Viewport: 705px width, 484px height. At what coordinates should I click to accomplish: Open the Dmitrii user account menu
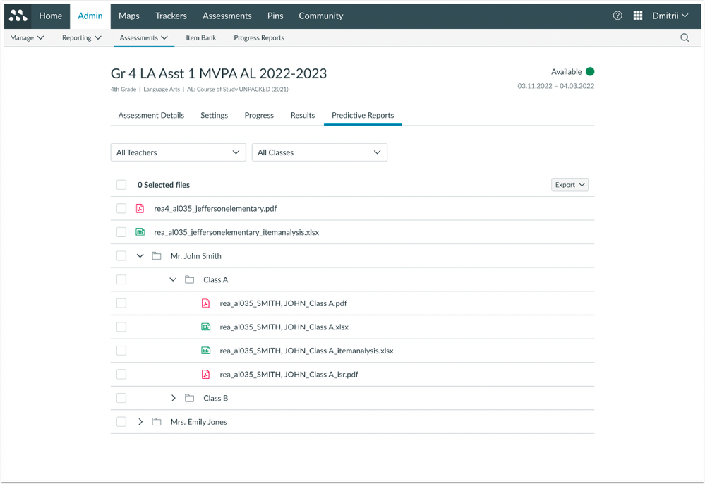(669, 16)
